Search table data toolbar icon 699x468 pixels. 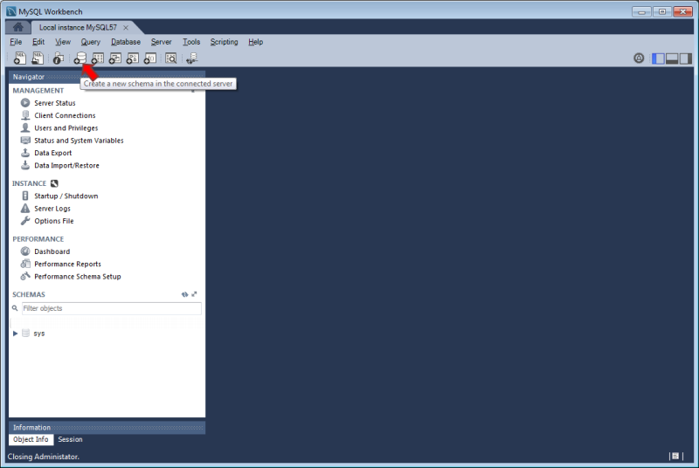(170, 58)
